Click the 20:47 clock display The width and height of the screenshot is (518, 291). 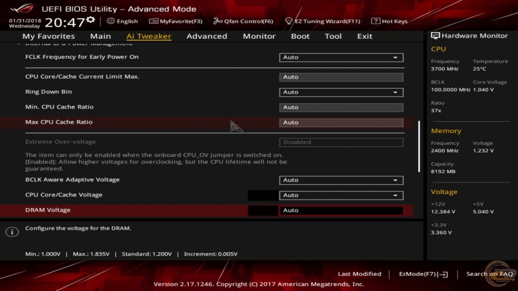(x=65, y=22)
